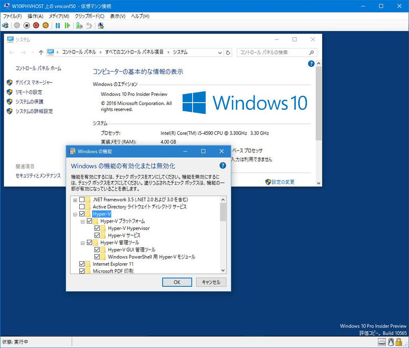The height and width of the screenshot is (348, 409).
Task: Pause the virtual machine
Action: (58, 26)
